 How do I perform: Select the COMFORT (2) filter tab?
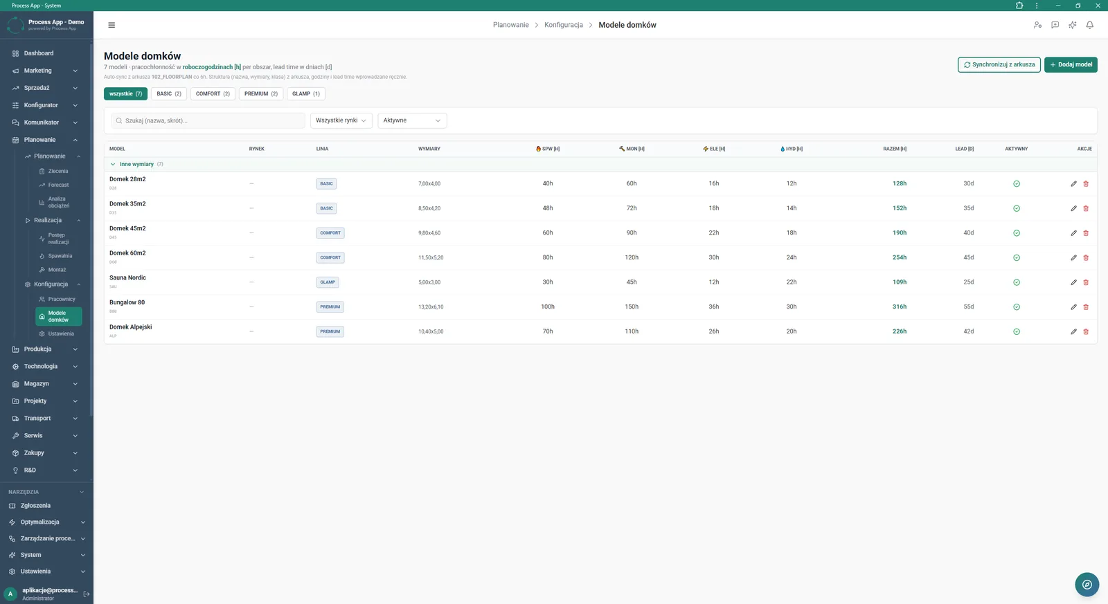[213, 94]
